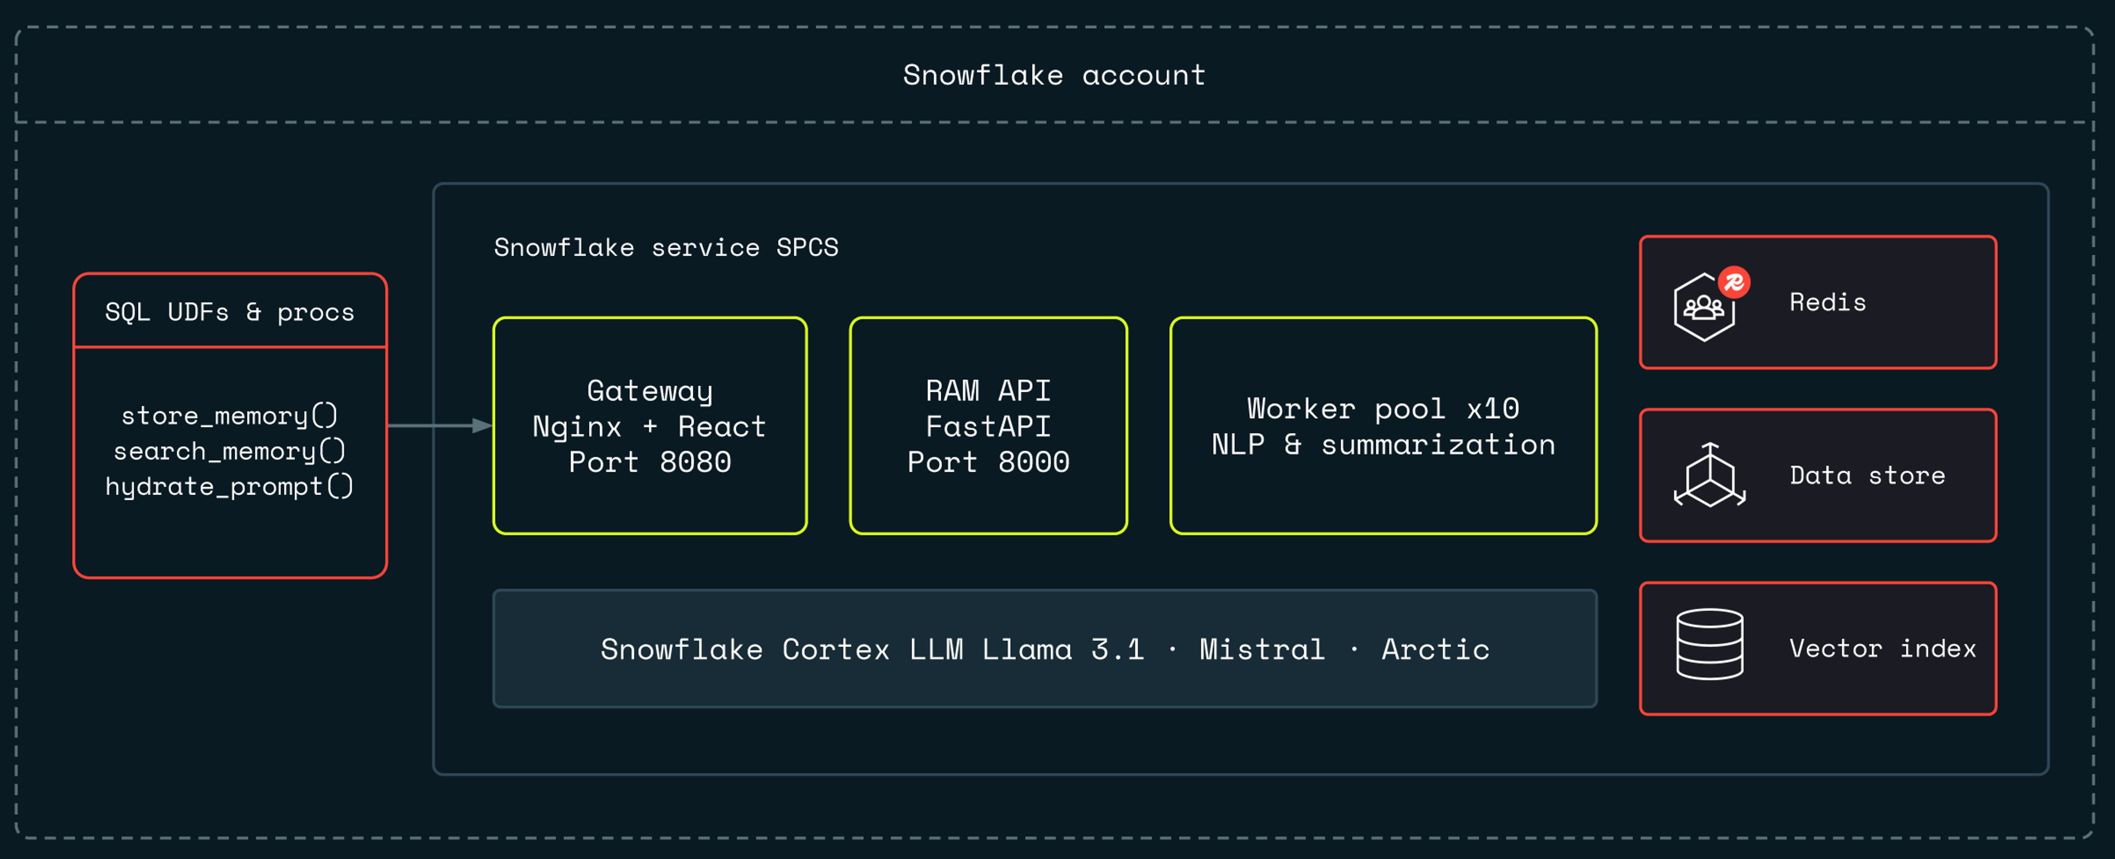Click the Nginx + React line

point(649,426)
